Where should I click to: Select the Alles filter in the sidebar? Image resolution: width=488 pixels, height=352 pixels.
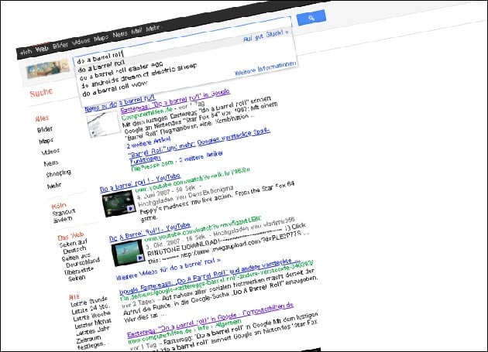[42, 118]
